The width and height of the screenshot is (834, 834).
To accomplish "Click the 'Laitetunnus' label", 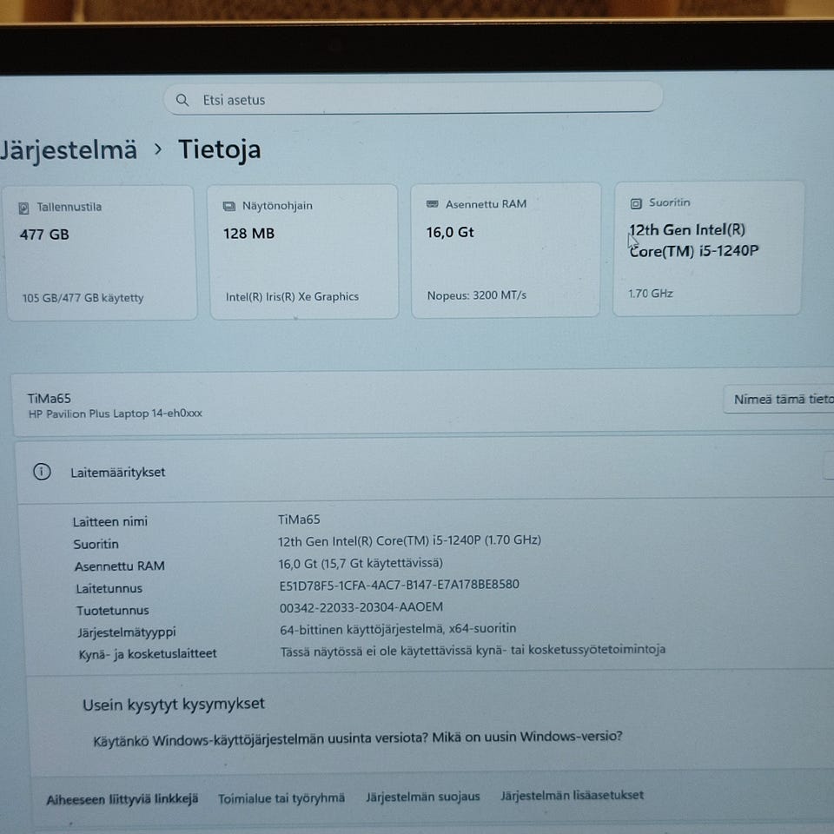I will click(109, 588).
